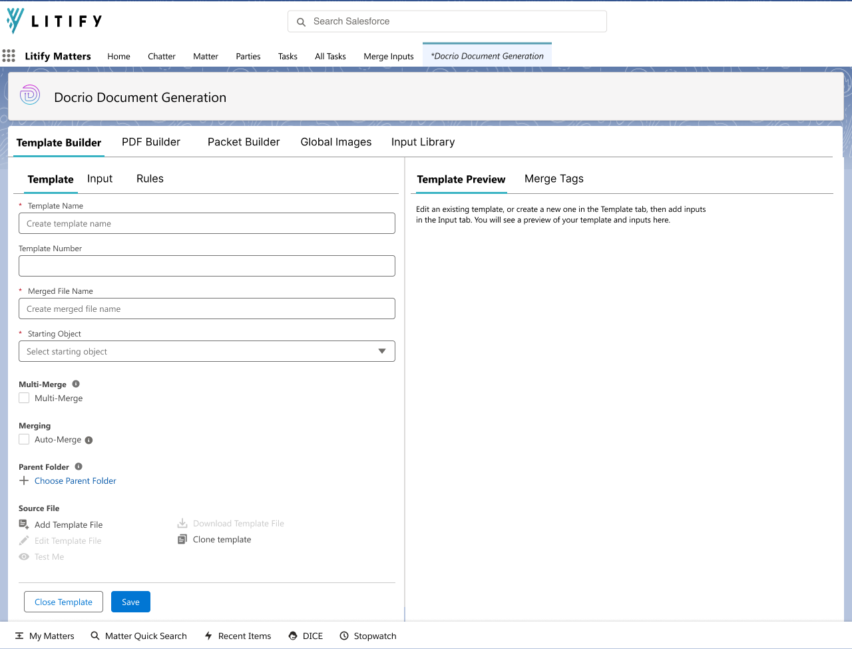Open Chatter in navigation bar
The height and width of the screenshot is (649, 852).
tap(162, 57)
